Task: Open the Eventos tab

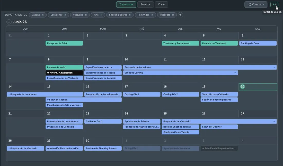Action: (x=145, y=5)
